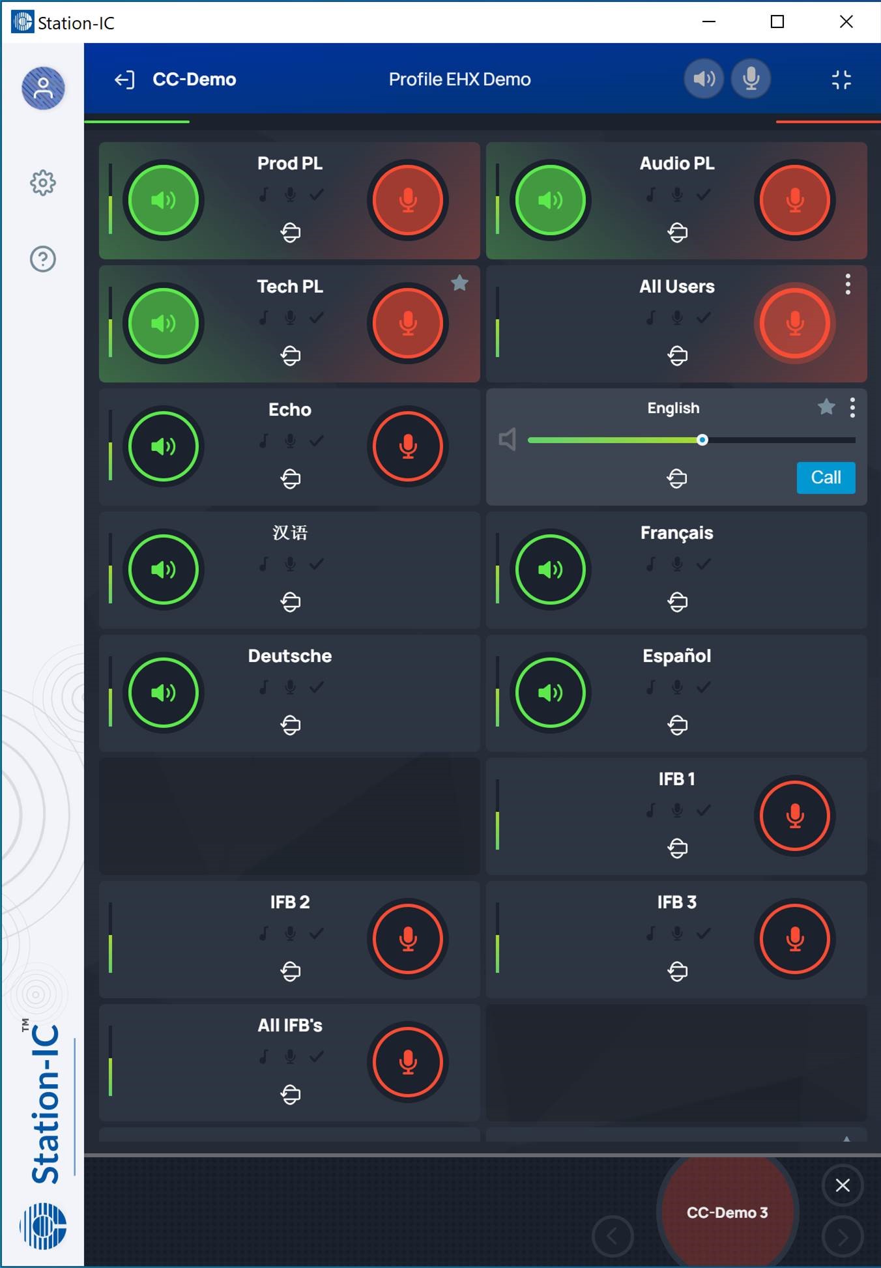Click the All IFB's headset icon
The image size is (881, 1268).
(x=291, y=1094)
